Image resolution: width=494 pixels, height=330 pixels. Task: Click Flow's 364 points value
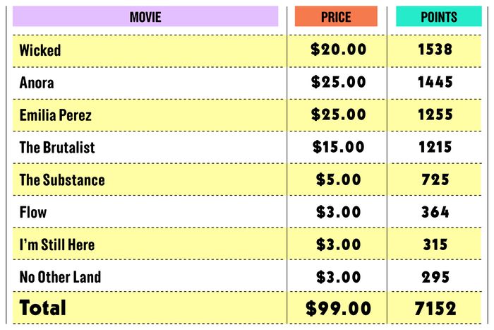coord(435,212)
